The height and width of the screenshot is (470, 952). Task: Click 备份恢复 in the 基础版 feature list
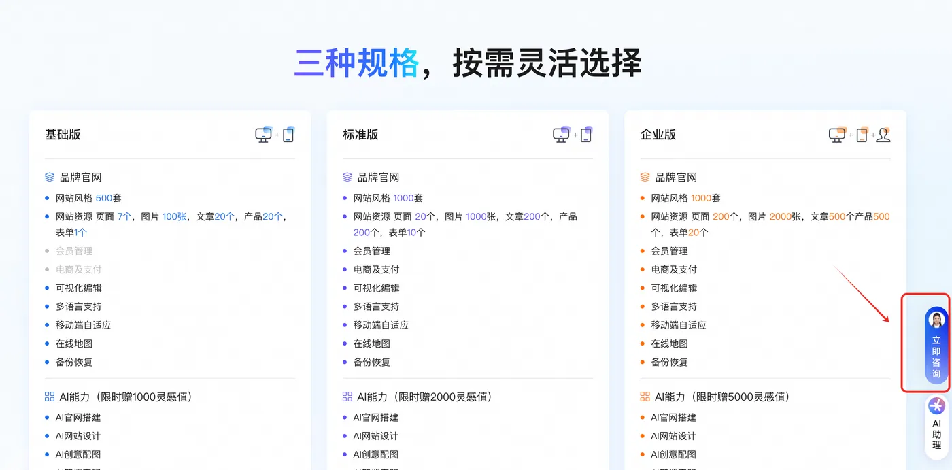(x=76, y=362)
